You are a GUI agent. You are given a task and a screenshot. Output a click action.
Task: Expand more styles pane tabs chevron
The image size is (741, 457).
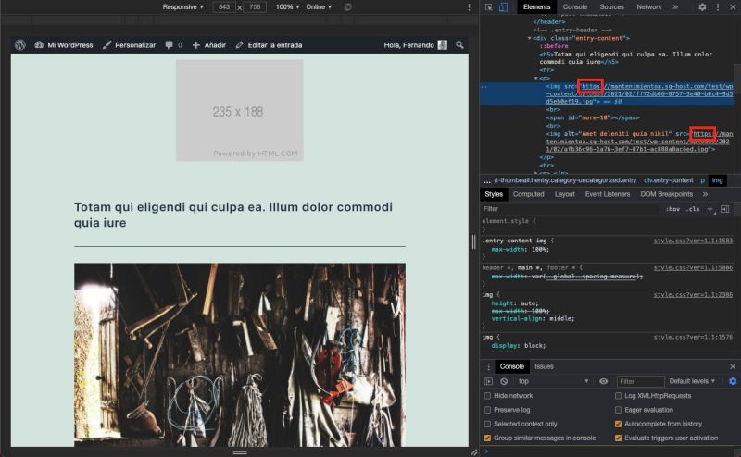pos(705,194)
